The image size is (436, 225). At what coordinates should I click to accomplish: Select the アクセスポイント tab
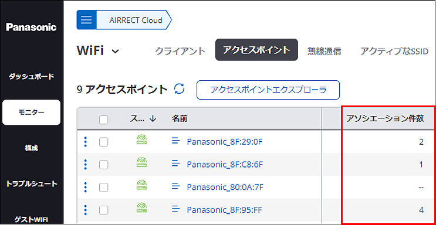[256, 50]
